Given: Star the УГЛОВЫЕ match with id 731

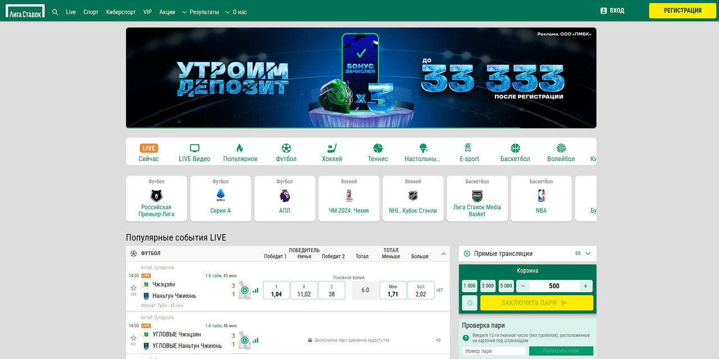Looking at the screenshot, I should tap(133, 338).
